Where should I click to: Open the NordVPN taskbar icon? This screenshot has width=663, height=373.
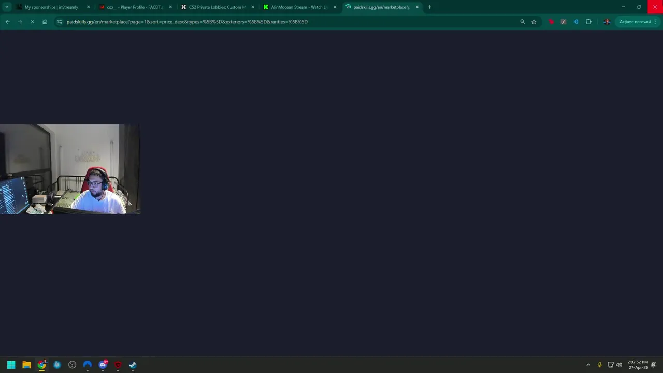pyautogui.click(x=87, y=365)
